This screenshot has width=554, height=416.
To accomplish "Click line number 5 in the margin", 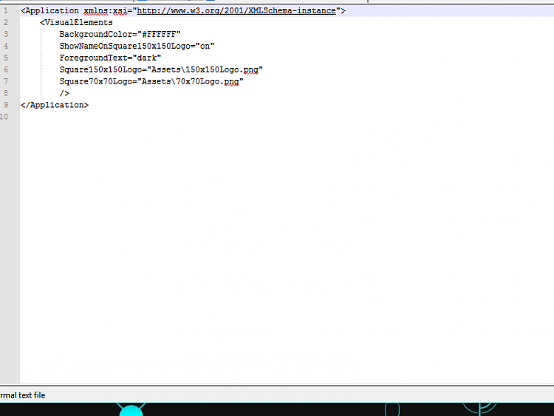I will (x=6, y=58).
